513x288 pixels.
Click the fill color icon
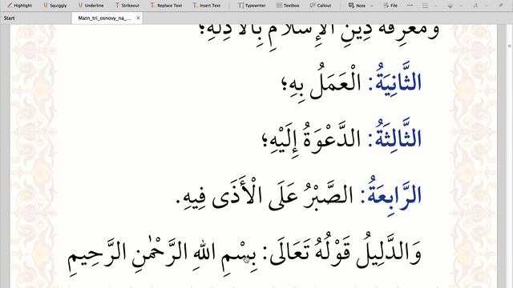(x=450, y=6)
